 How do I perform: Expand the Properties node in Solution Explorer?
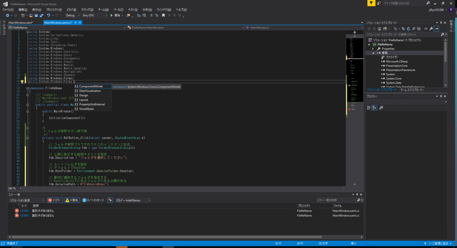click(373, 49)
